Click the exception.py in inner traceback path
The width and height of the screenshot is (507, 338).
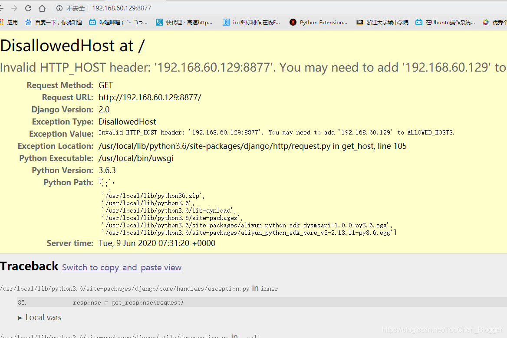pyautogui.click(x=139, y=288)
